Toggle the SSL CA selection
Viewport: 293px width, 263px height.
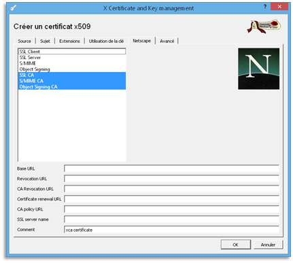(72, 75)
